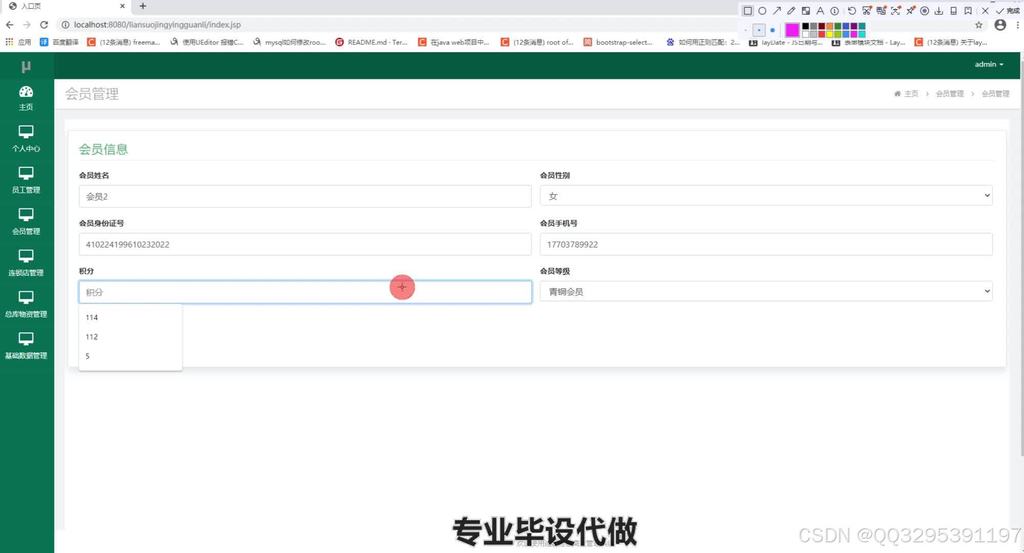Choose the cyan color swatch
This screenshot has height=553, width=1024.
862,34
